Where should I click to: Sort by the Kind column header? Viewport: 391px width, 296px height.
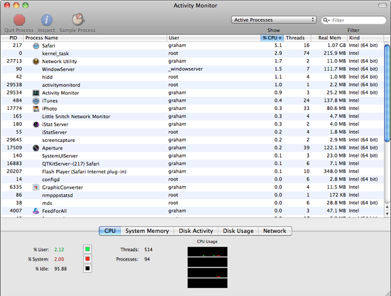tap(365, 38)
